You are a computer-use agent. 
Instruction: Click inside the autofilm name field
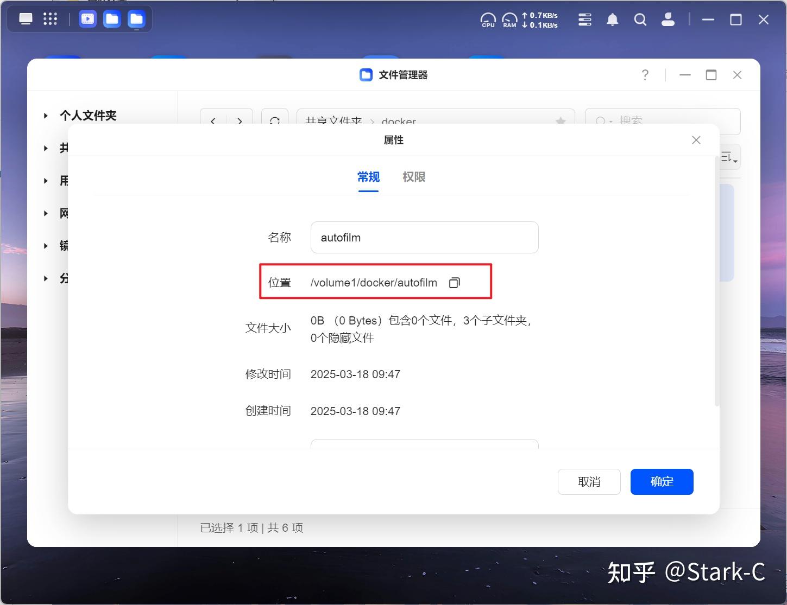tap(424, 237)
